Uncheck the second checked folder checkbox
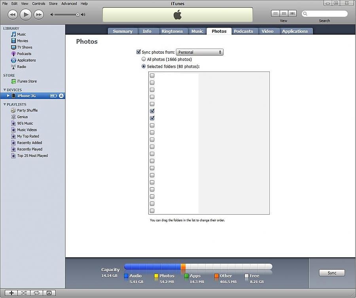 pos(152,118)
